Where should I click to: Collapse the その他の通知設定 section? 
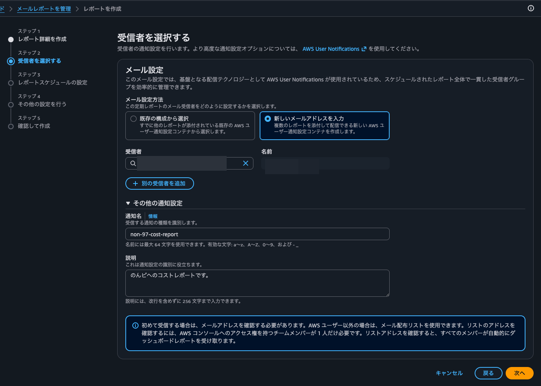click(x=128, y=203)
